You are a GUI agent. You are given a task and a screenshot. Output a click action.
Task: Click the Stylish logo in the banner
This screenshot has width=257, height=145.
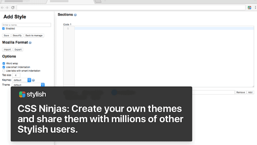[x=32, y=94]
